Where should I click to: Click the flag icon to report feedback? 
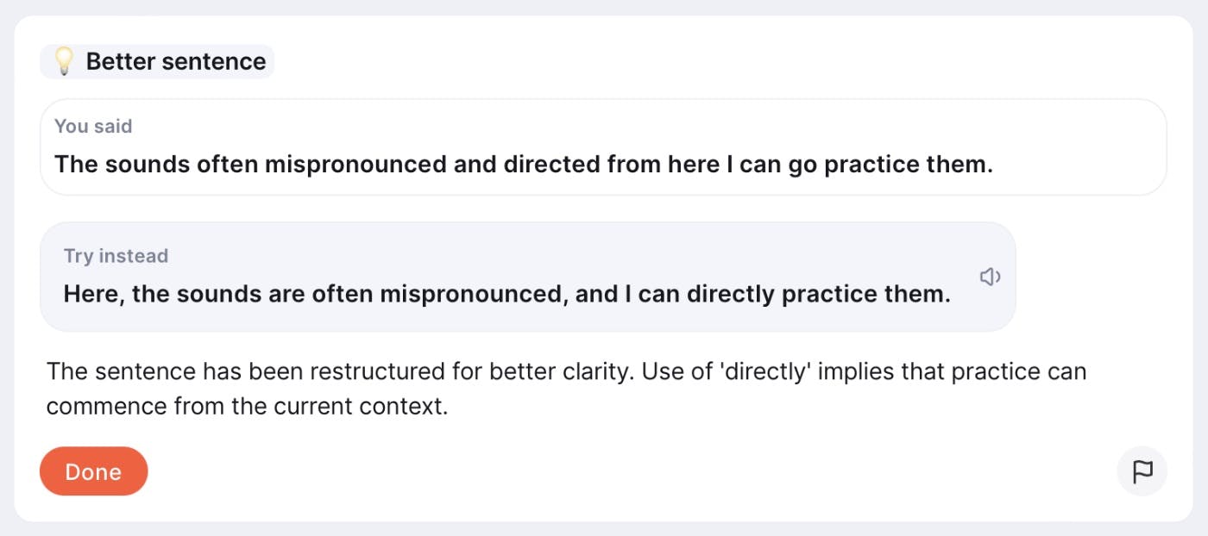click(x=1142, y=471)
